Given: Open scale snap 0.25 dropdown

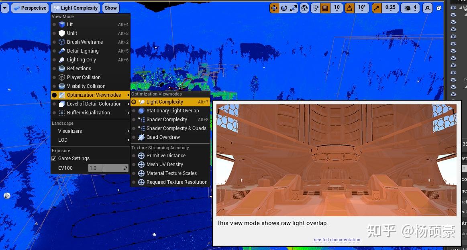Looking at the screenshot, I should (x=390, y=8).
